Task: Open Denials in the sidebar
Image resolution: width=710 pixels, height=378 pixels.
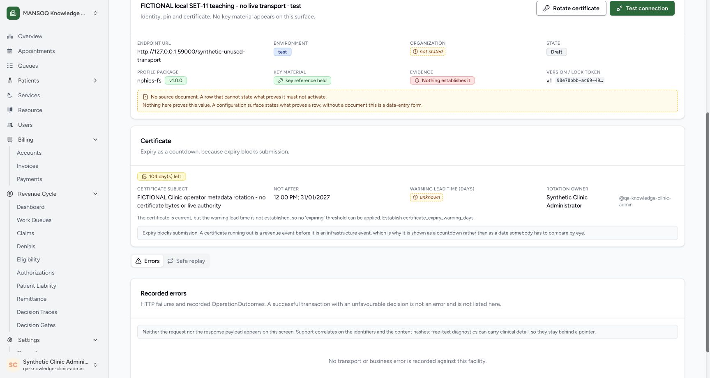Action: (26, 246)
